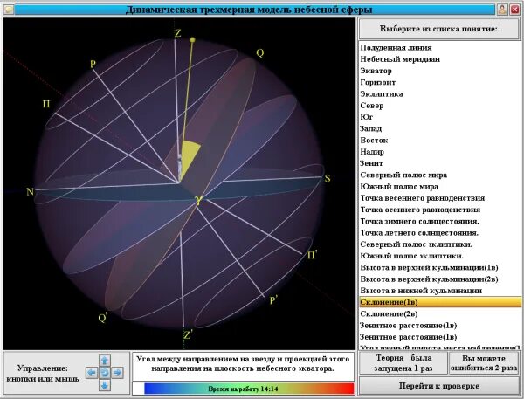Select 'Полуденная линия' in the list
Screen dimensions: 524x399
coord(440,48)
